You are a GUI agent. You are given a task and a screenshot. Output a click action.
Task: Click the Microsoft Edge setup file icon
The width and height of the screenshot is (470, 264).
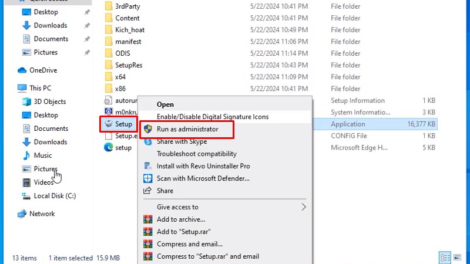[108, 148]
